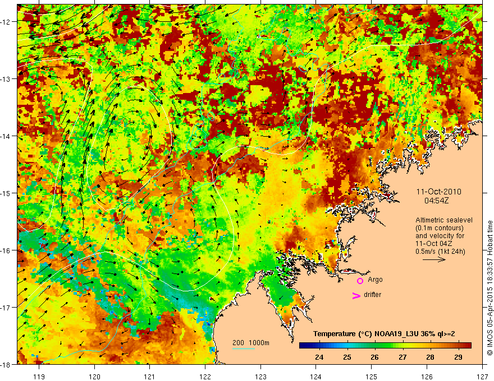Click the '0.5m/s (1kt 24h)' scale text

pos(440,251)
